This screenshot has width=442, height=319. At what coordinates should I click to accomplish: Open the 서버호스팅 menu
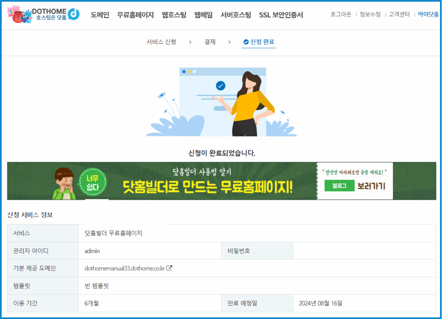(x=236, y=15)
